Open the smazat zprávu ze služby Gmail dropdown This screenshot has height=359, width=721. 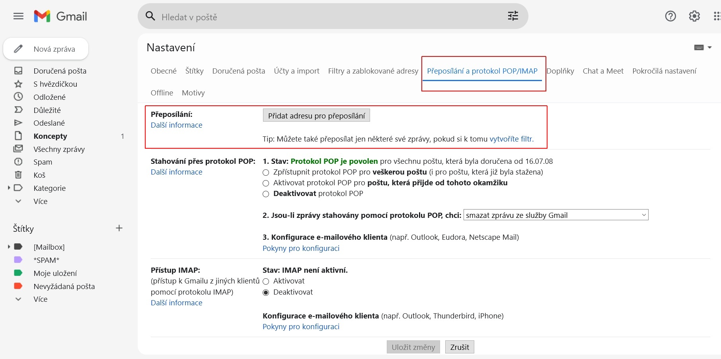coord(555,215)
